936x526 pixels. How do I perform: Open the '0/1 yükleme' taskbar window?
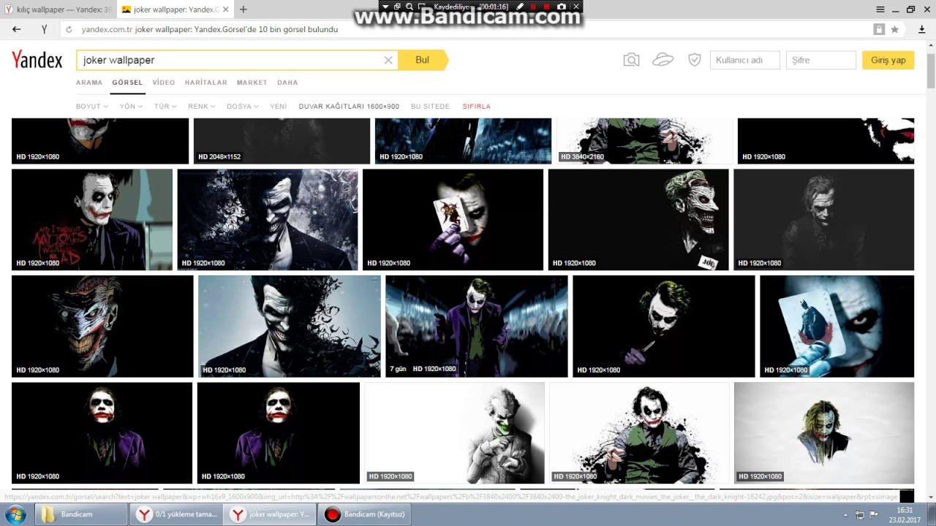176,514
